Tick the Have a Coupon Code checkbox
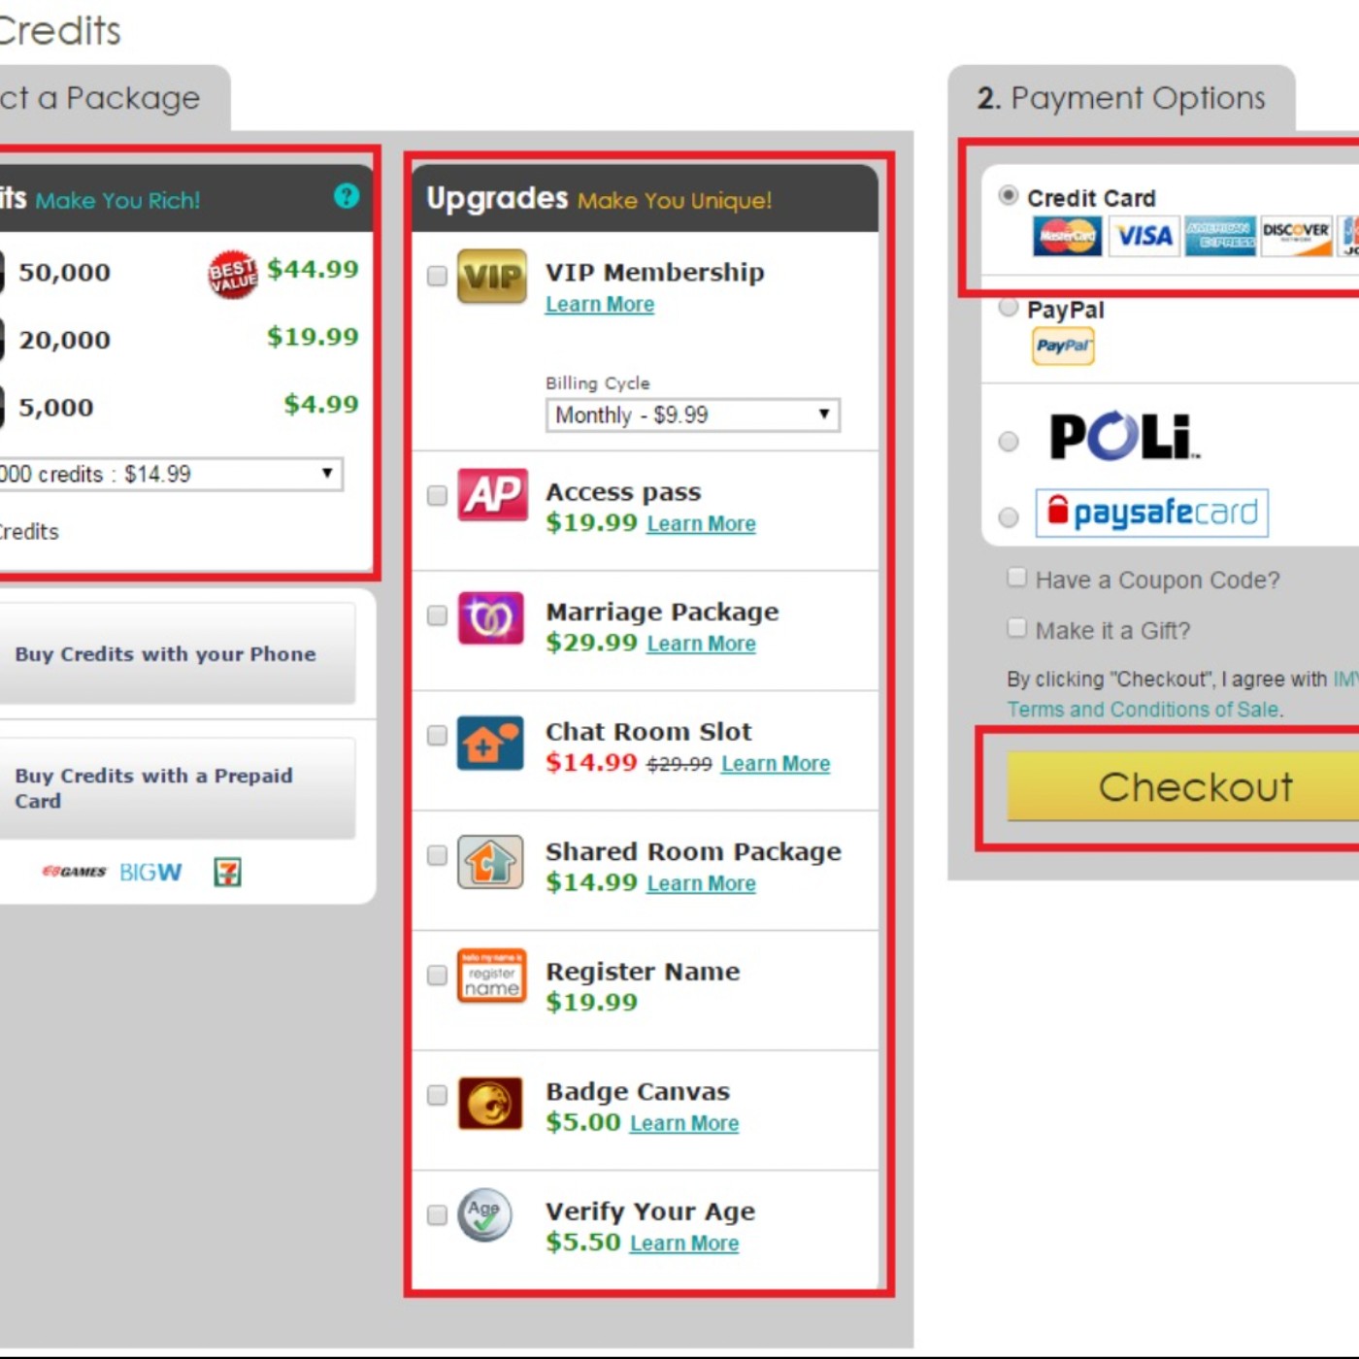The width and height of the screenshot is (1359, 1359). coord(1016,579)
